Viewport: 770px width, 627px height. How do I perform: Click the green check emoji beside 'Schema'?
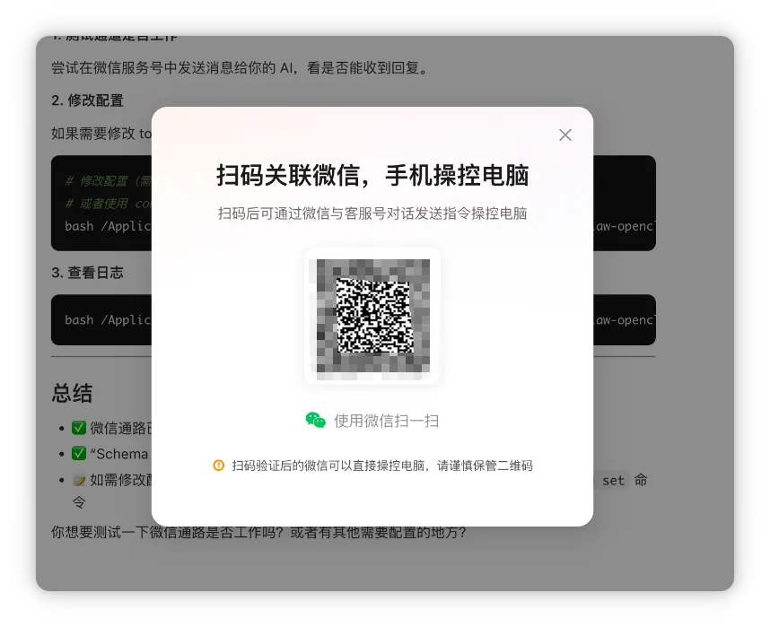coord(79,453)
